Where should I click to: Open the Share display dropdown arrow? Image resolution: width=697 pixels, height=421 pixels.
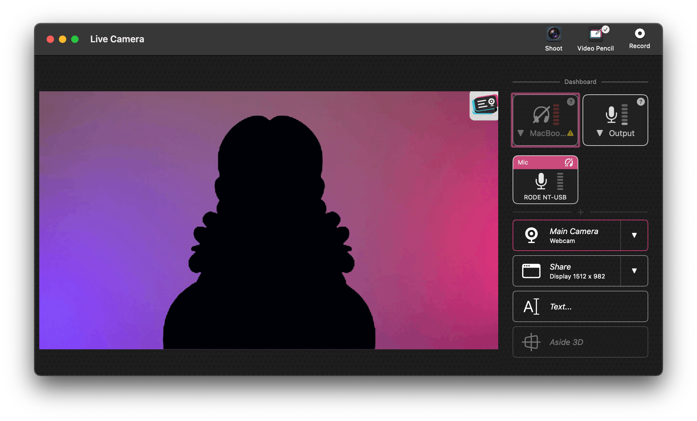pos(634,271)
